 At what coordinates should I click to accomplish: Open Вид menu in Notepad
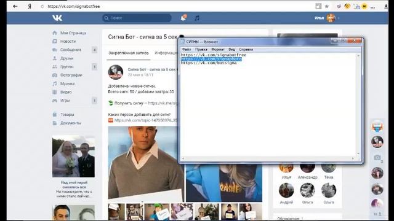(231, 49)
